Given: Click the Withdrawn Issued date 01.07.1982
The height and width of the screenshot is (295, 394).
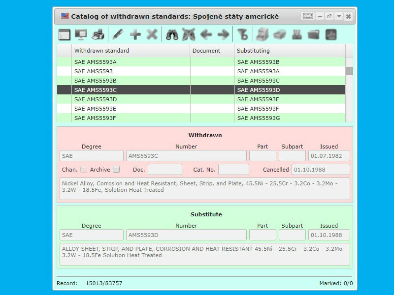Looking at the screenshot, I should pos(329,156).
